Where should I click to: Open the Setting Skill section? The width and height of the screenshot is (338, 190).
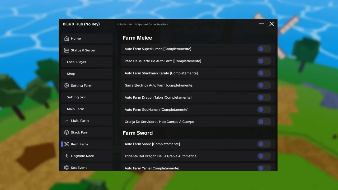tap(87, 97)
